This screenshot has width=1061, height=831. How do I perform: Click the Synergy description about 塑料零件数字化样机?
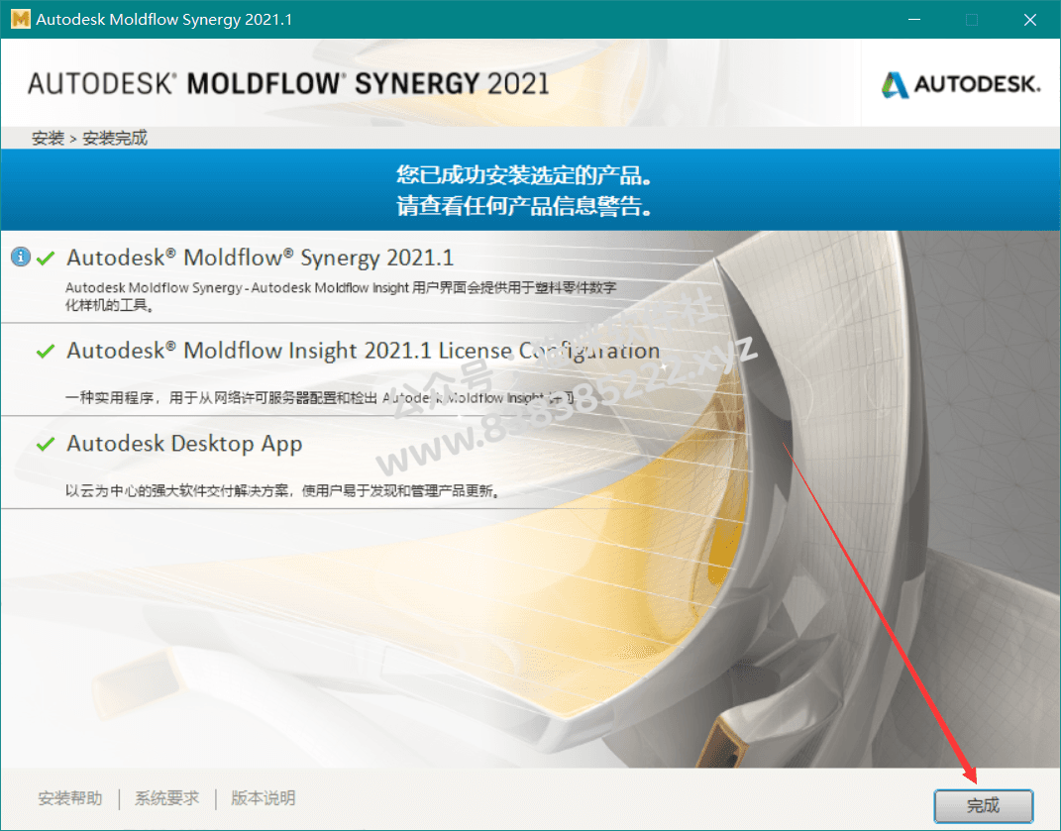[x=341, y=296]
